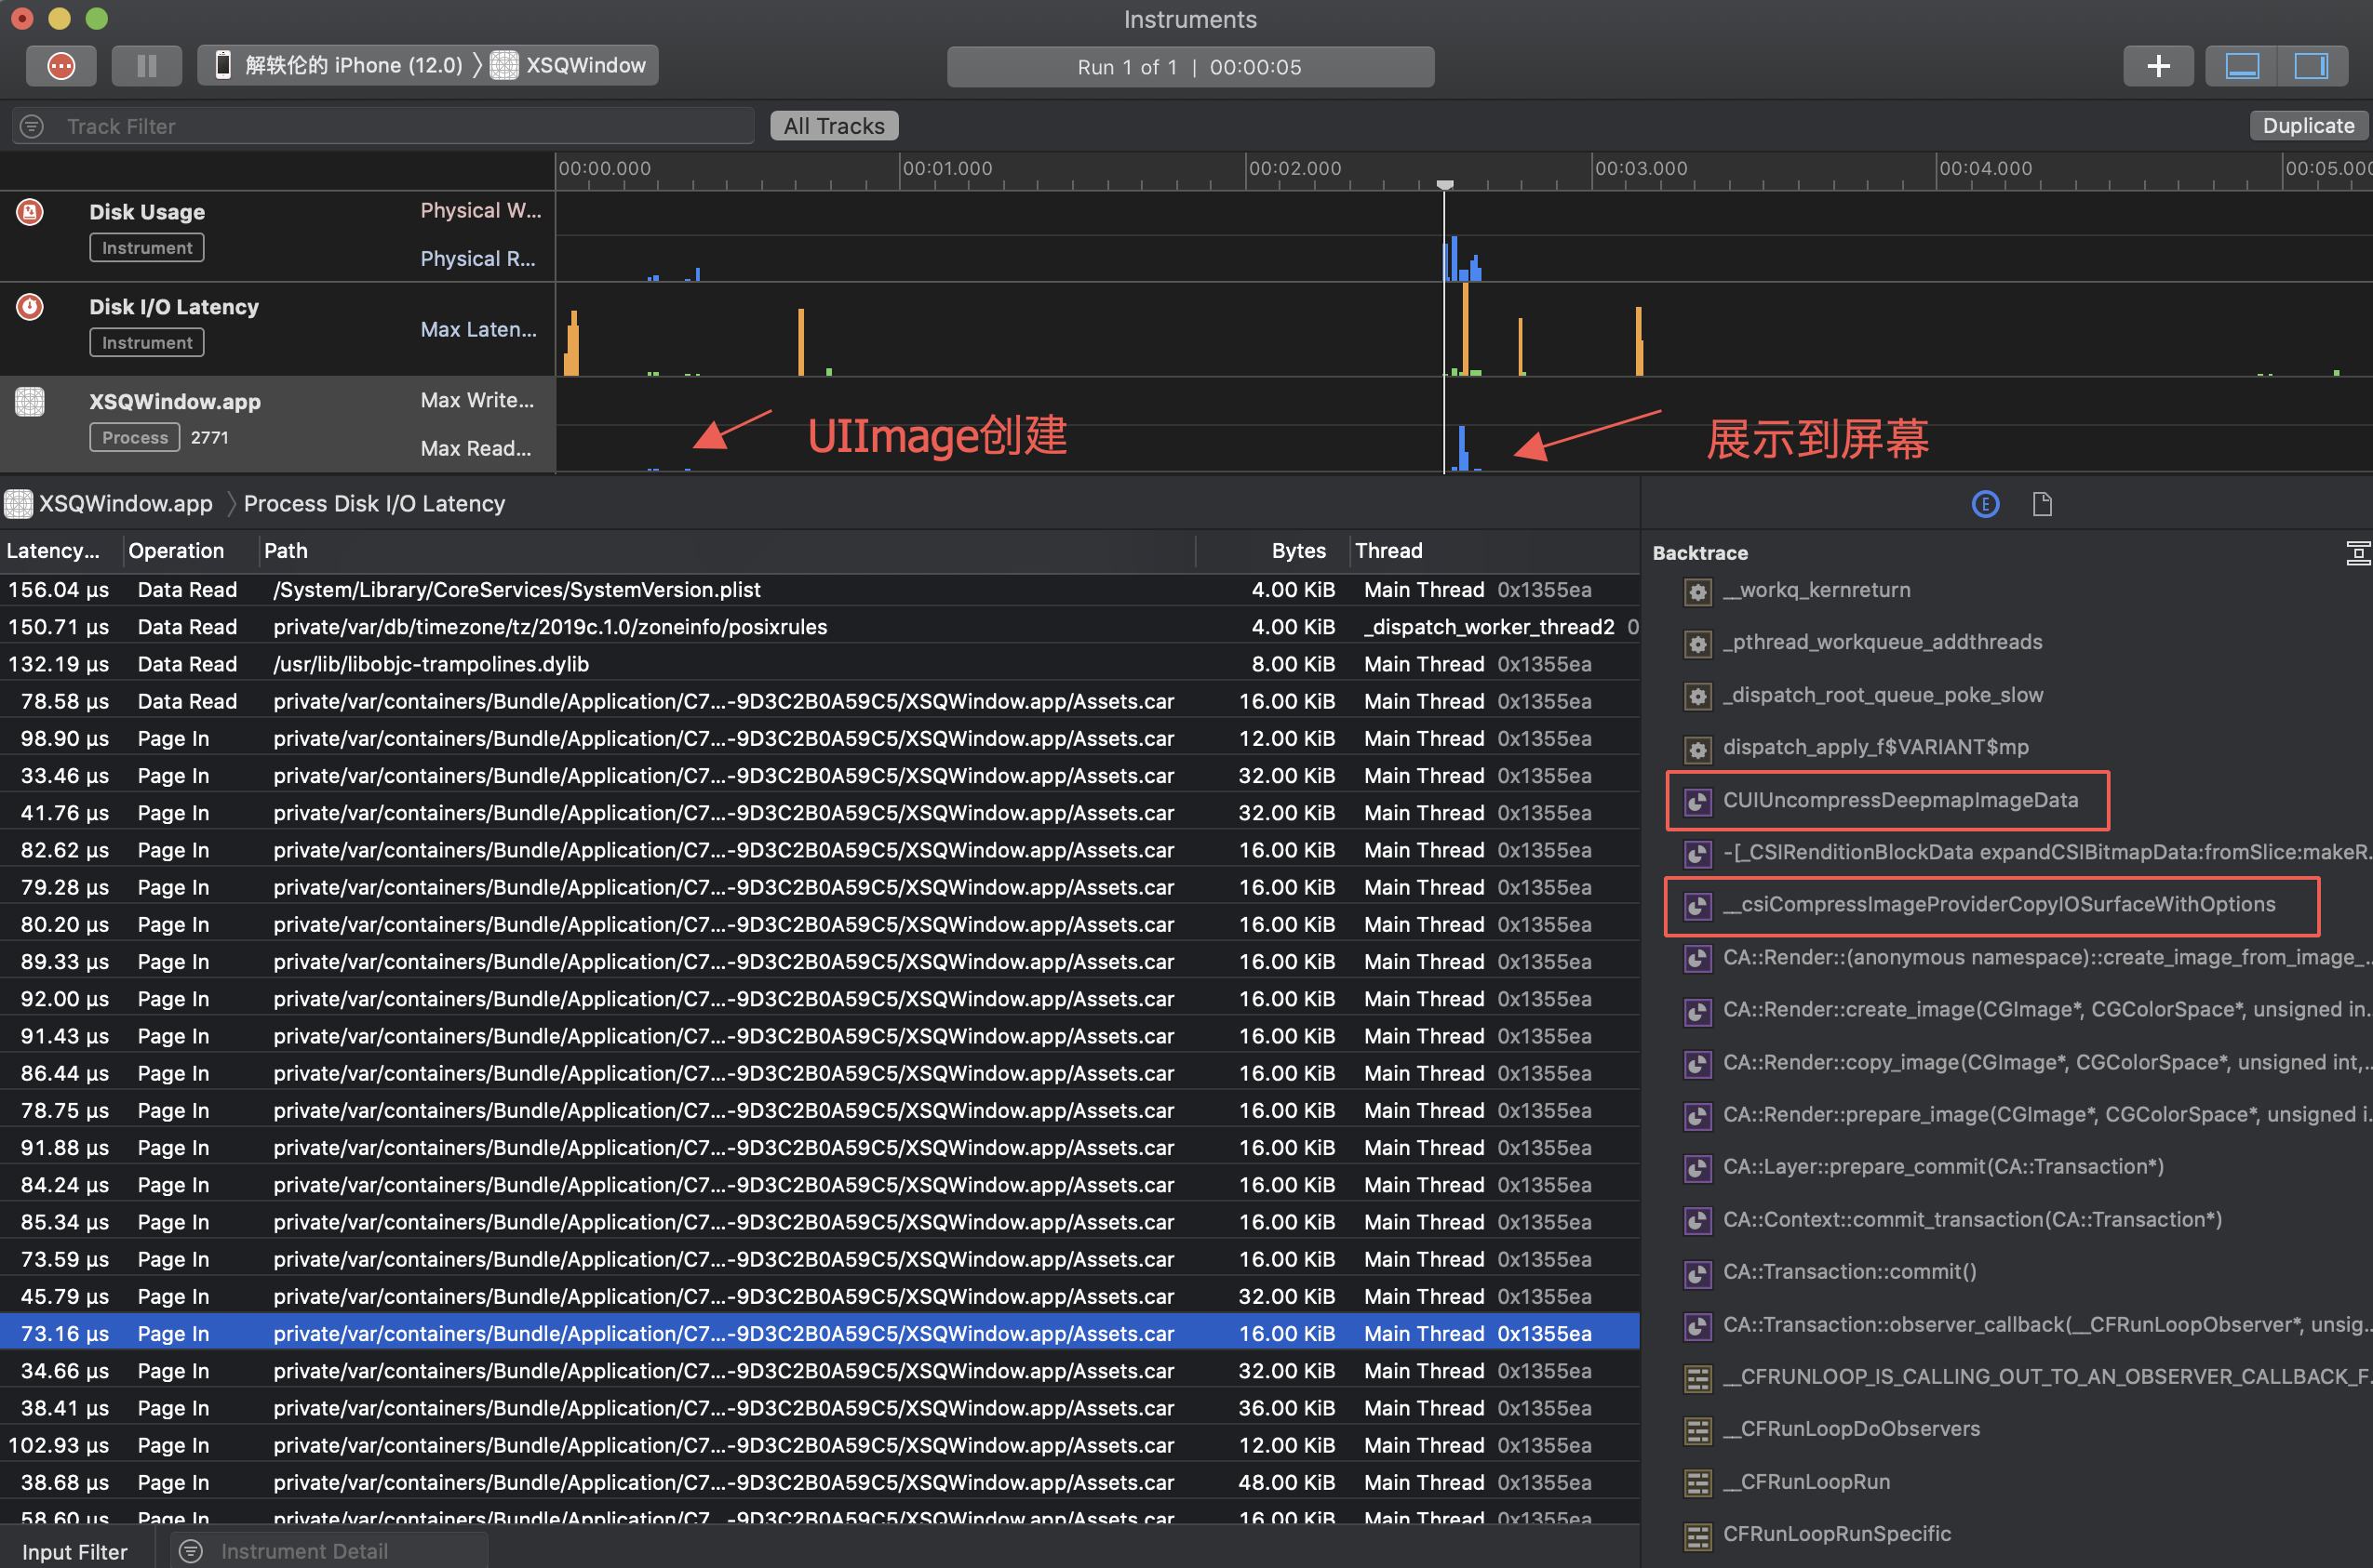This screenshot has width=2373, height=1568.
Task: Pause the recording with pause button
Action: pos(147,66)
